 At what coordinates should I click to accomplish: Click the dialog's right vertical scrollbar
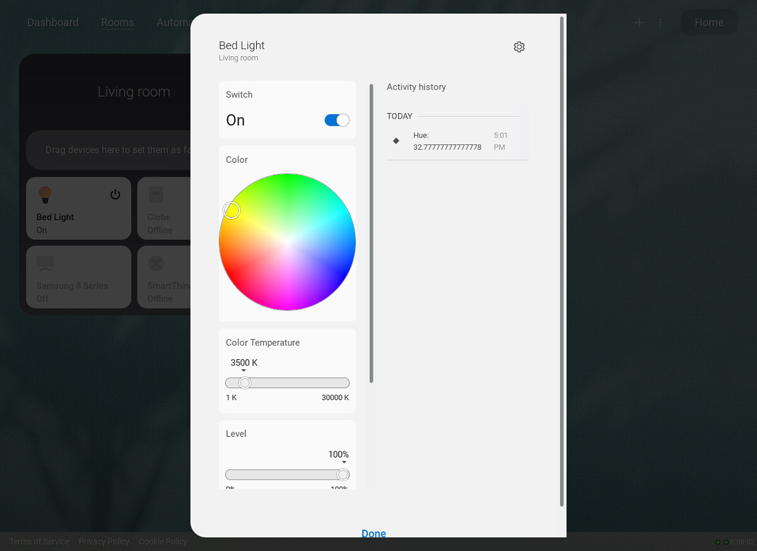(561, 261)
